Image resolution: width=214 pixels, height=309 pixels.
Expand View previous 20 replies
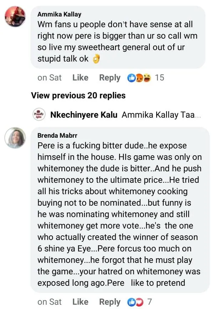coord(78,95)
